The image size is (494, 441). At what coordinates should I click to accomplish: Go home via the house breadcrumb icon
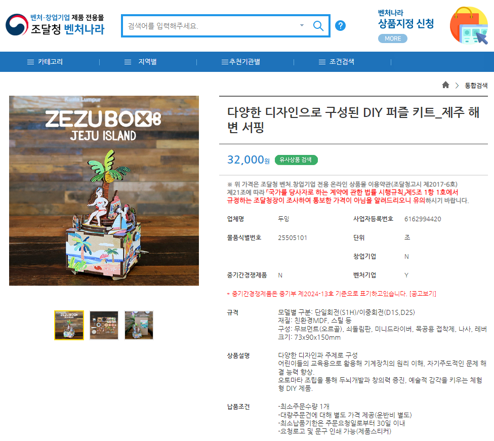tap(445, 85)
